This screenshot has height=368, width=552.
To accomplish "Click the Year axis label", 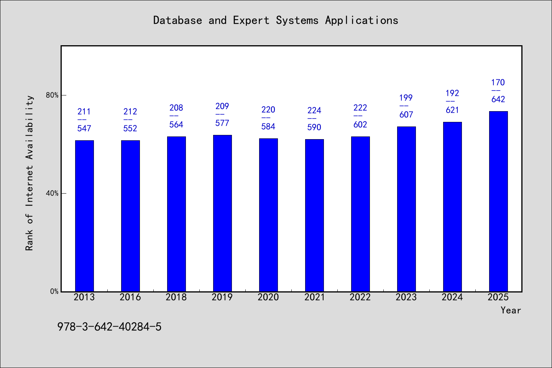I will pyautogui.click(x=511, y=310).
